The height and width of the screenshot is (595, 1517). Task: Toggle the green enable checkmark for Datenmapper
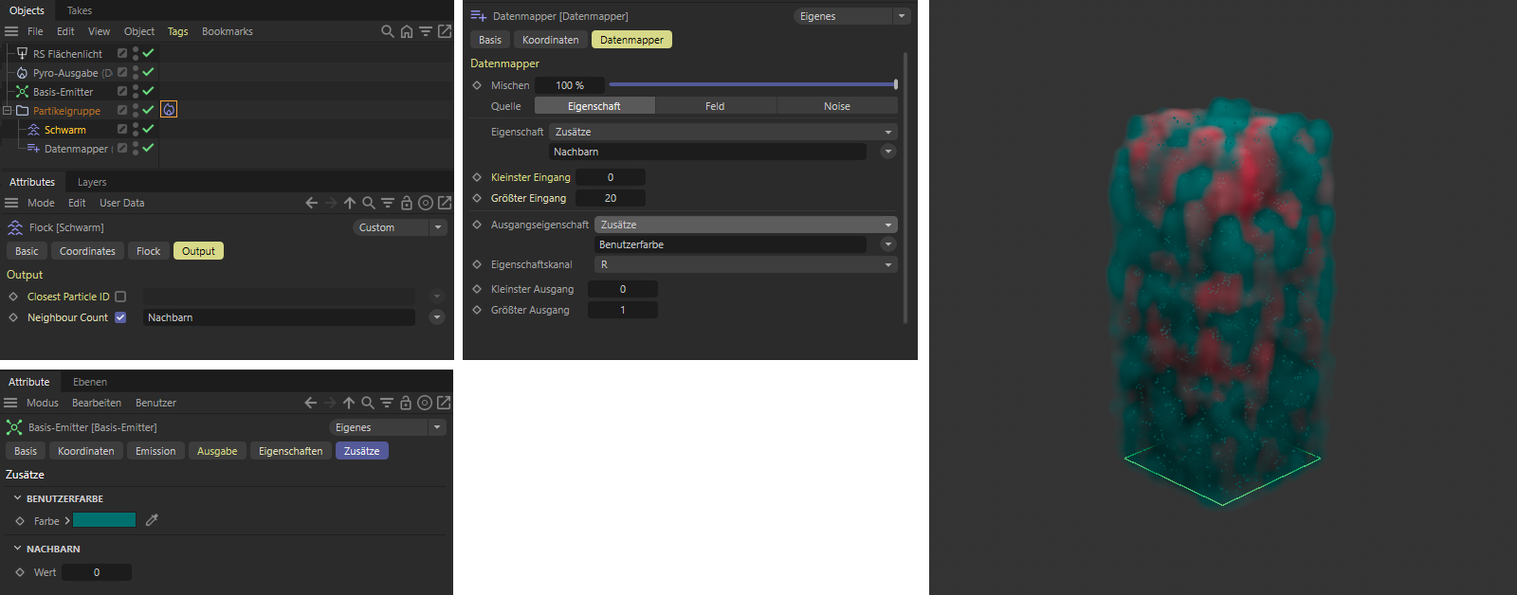point(148,148)
